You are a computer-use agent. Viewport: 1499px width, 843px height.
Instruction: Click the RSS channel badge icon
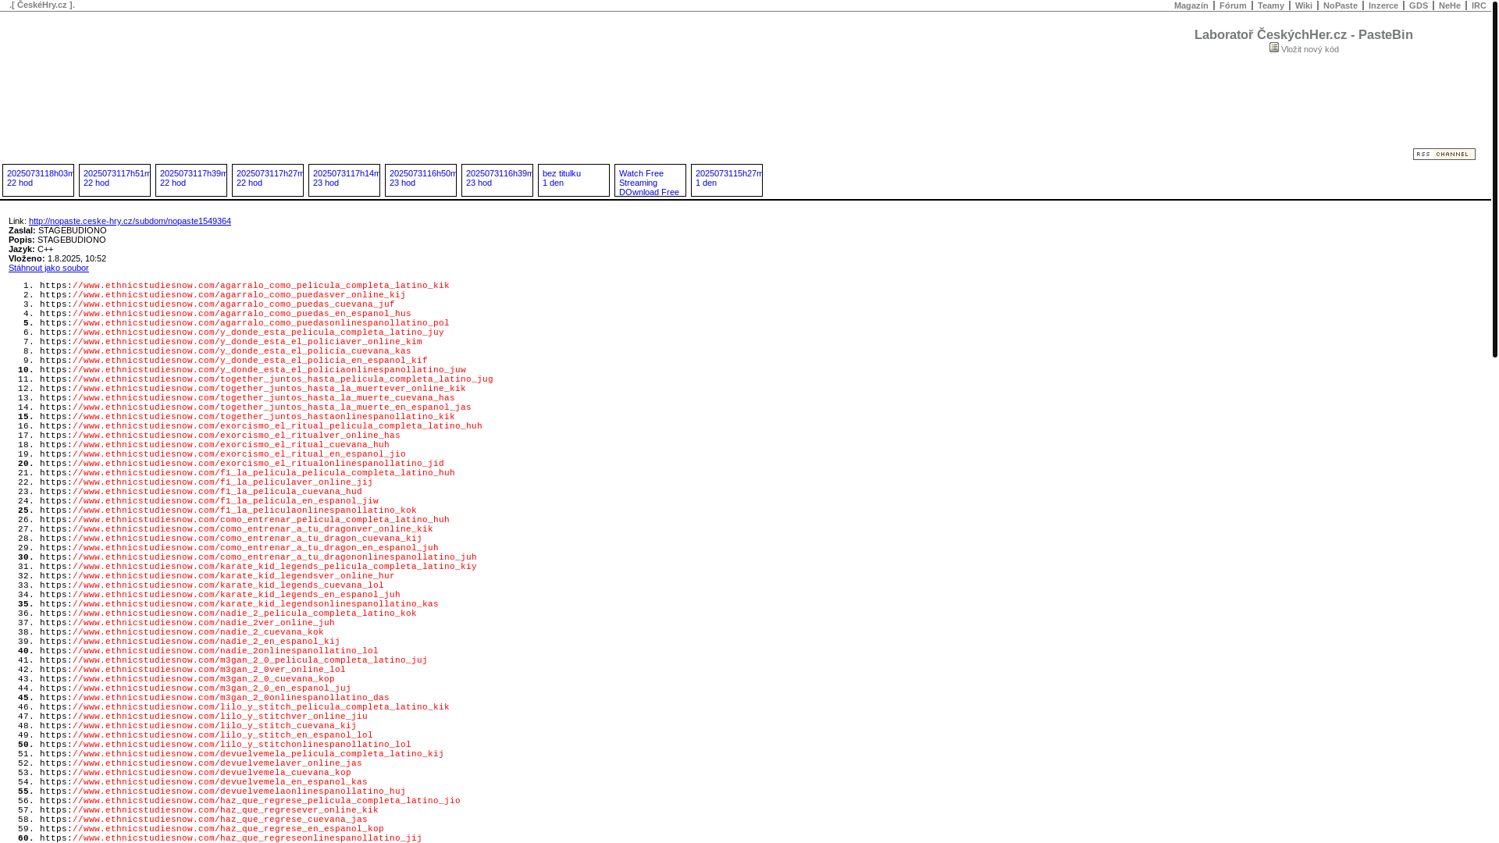click(1444, 154)
